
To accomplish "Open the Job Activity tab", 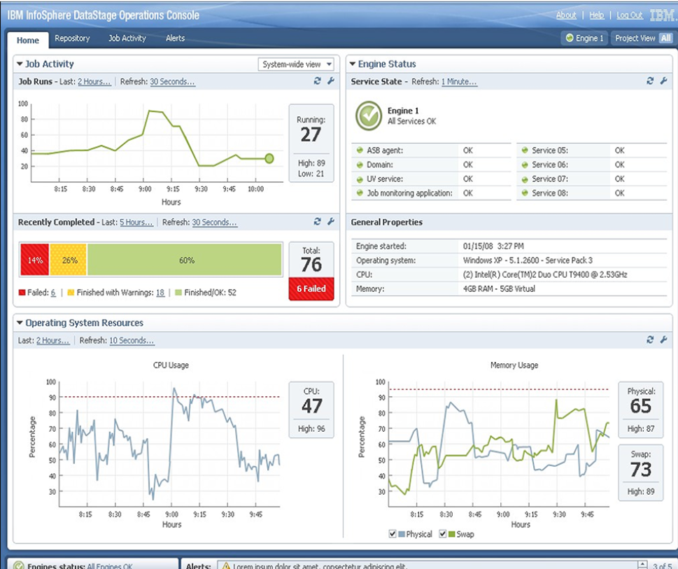I will tap(127, 38).
